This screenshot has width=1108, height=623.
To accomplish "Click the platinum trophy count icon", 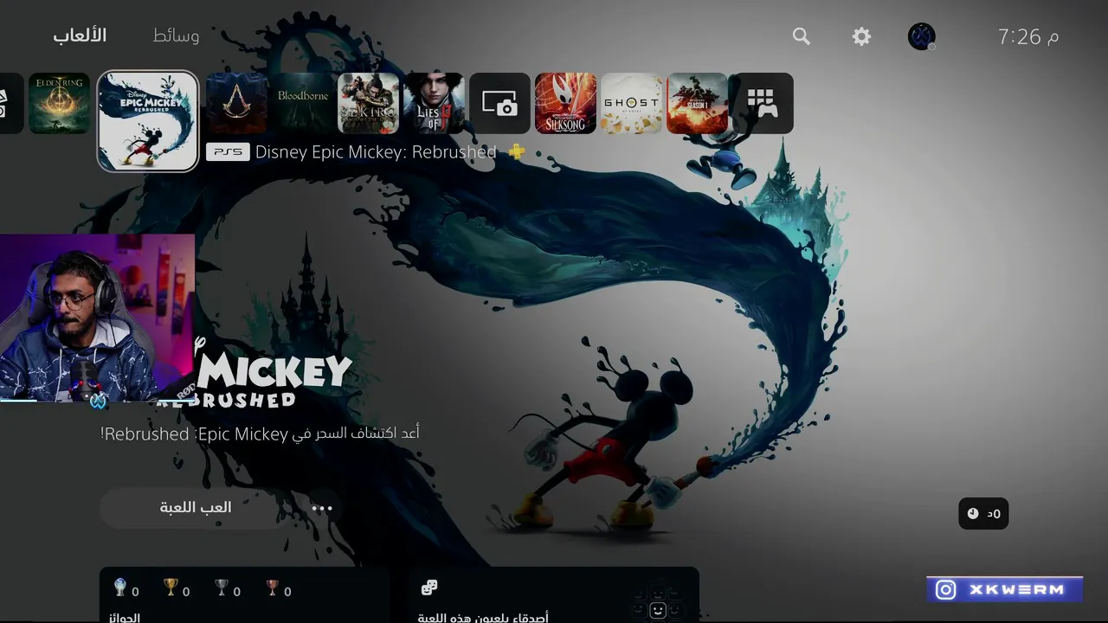I will coord(120,588).
